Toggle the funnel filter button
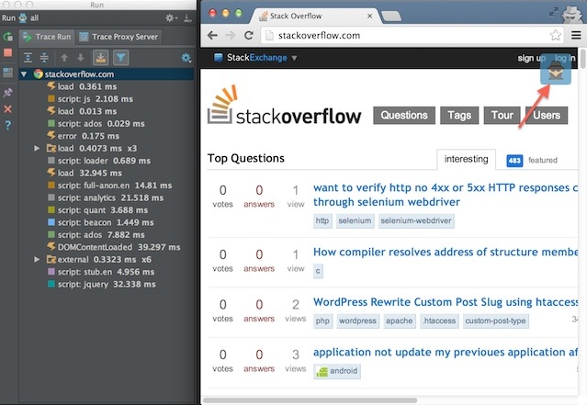The width and height of the screenshot is (587, 405). pos(122,58)
